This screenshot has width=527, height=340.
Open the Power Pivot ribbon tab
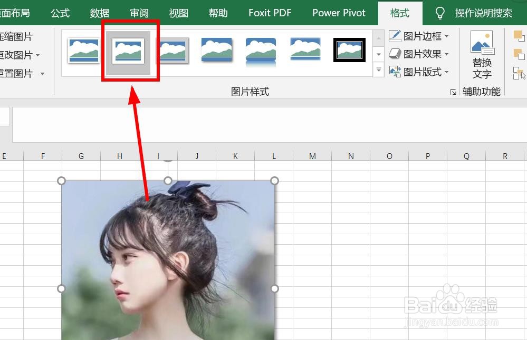pyautogui.click(x=339, y=13)
